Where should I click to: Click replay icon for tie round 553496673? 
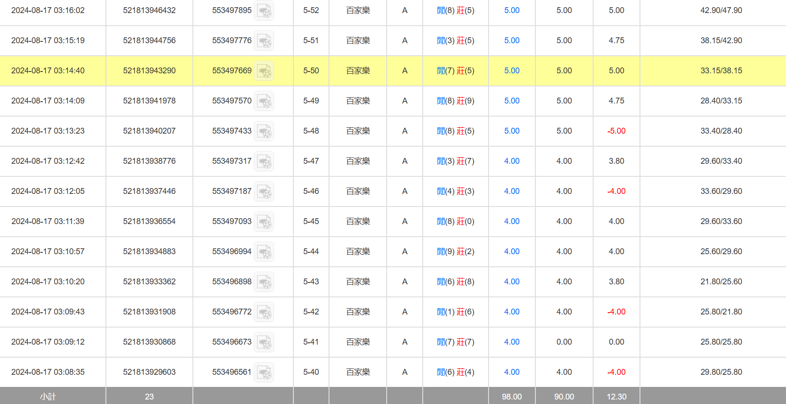264,342
